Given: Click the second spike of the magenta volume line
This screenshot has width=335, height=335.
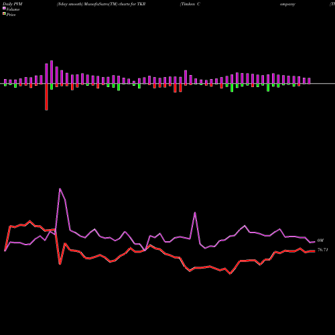Looking at the screenshot, I should point(195,212).
